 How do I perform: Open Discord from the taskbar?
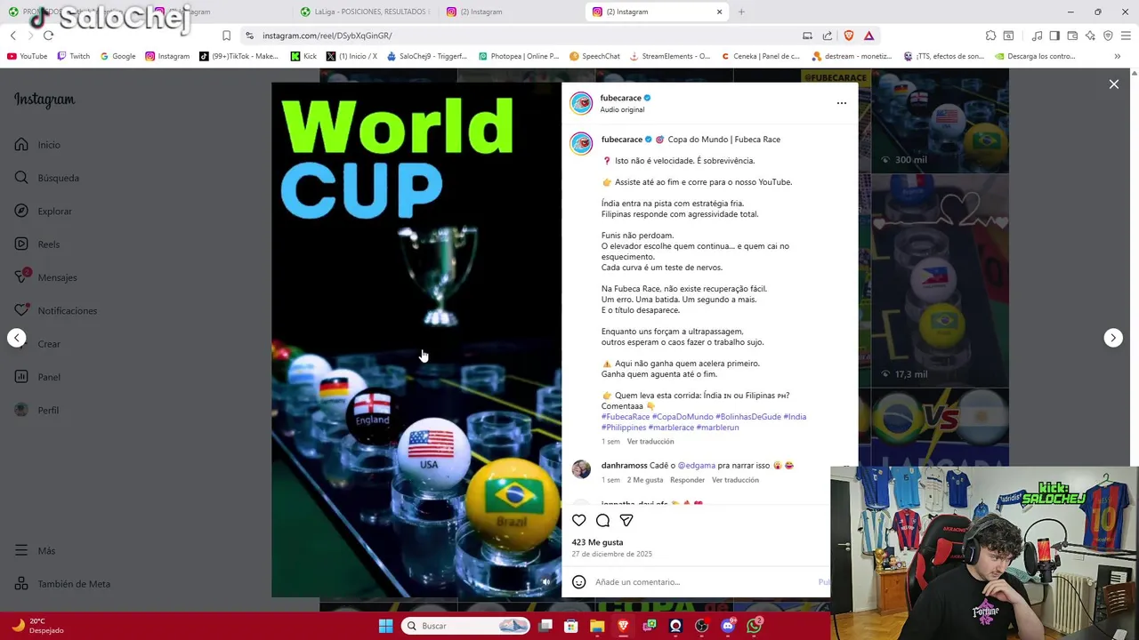coord(728,626)
